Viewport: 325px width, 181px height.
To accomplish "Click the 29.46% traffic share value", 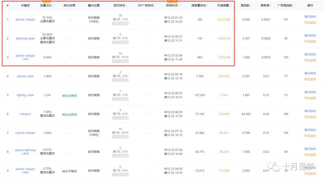I will click(47, 34).
